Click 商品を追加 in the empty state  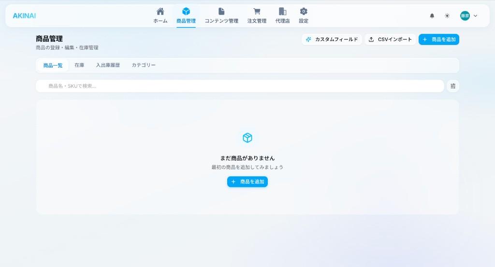[x=247, y=182]
